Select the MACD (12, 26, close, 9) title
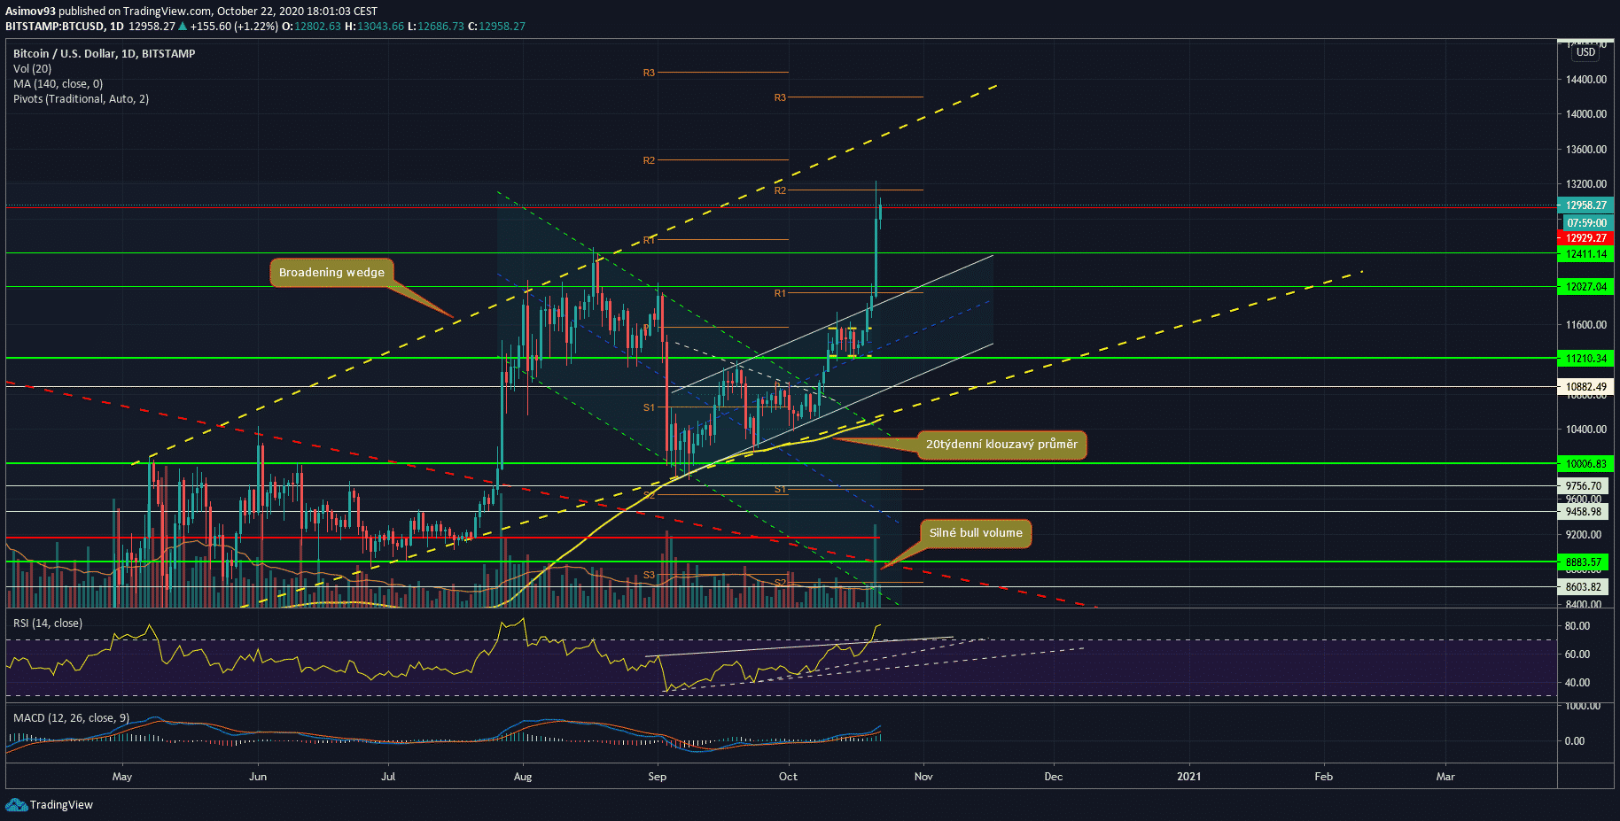This screenshot has height=821, width=1620. tap(71, 718)
